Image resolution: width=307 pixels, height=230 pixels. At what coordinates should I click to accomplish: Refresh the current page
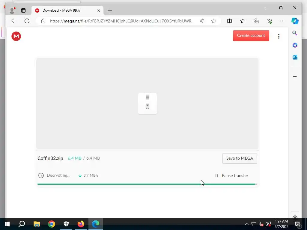click(27, 21)
